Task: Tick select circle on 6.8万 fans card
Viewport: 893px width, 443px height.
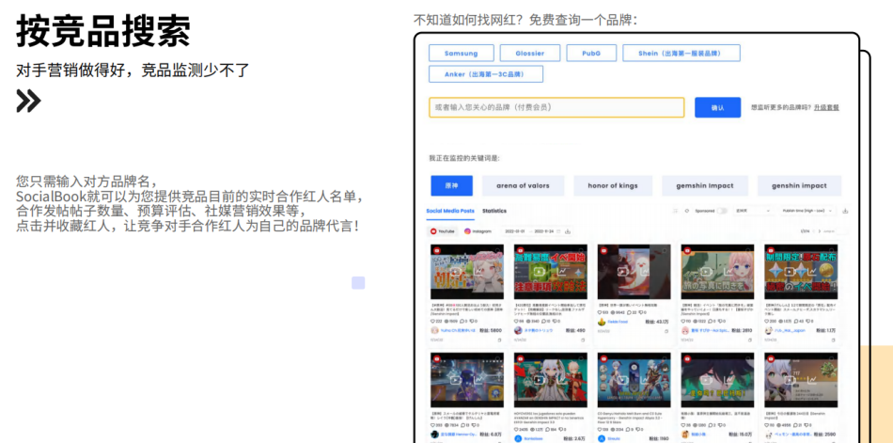Action: pyautogui.click(x=498, y=358)
